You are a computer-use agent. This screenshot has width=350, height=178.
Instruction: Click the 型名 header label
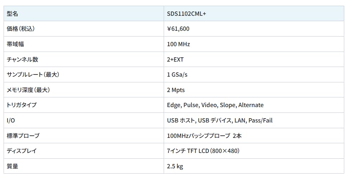coord(12,14)
